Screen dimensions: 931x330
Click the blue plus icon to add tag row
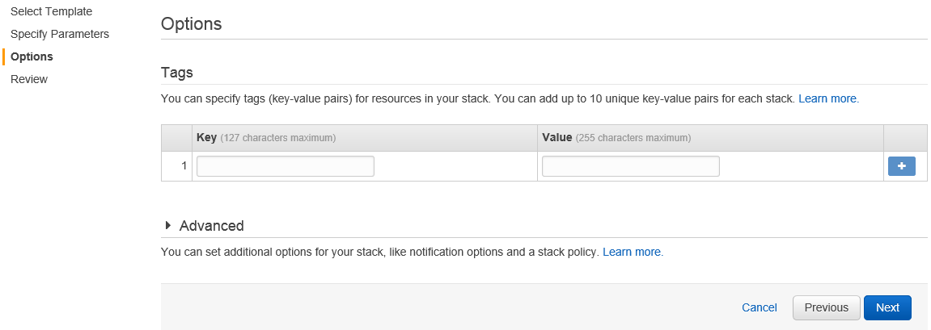901,166
